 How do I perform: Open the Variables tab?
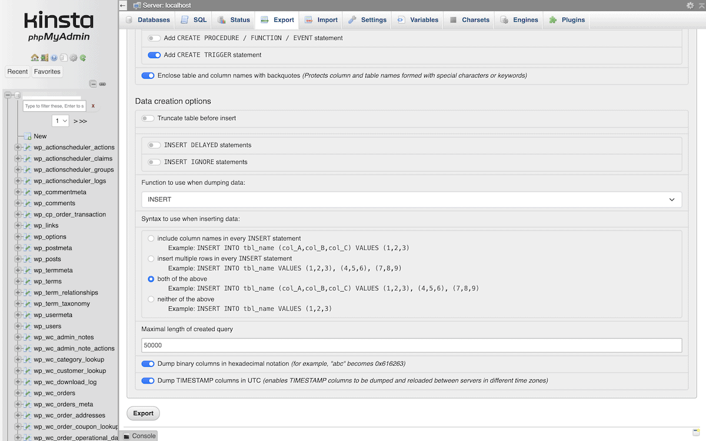(x=417, y=19)
